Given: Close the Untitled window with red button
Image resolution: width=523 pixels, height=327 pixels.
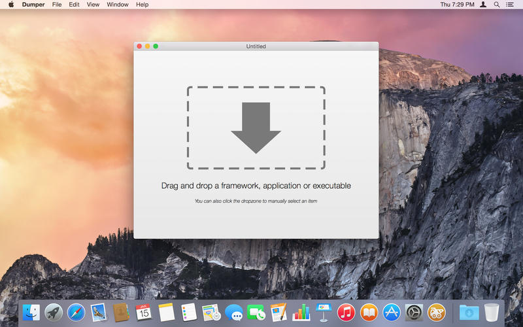Looking at the screenshot, I should point(139,46).
